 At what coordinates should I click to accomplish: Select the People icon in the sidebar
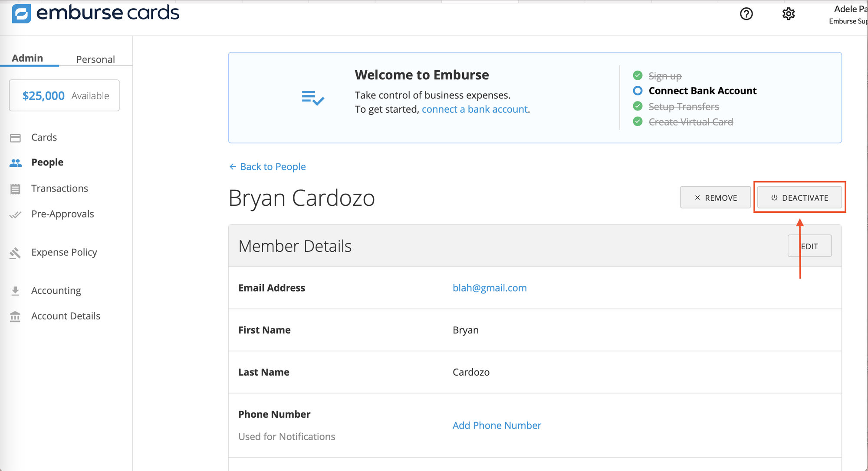[16, 162]
